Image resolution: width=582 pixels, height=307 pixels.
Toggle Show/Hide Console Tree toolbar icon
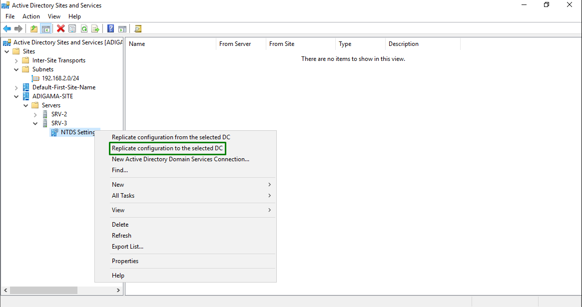pos(46,28)
